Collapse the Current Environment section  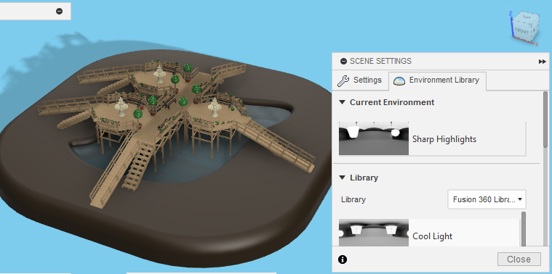pyautogui.click(x=342, y=102)
